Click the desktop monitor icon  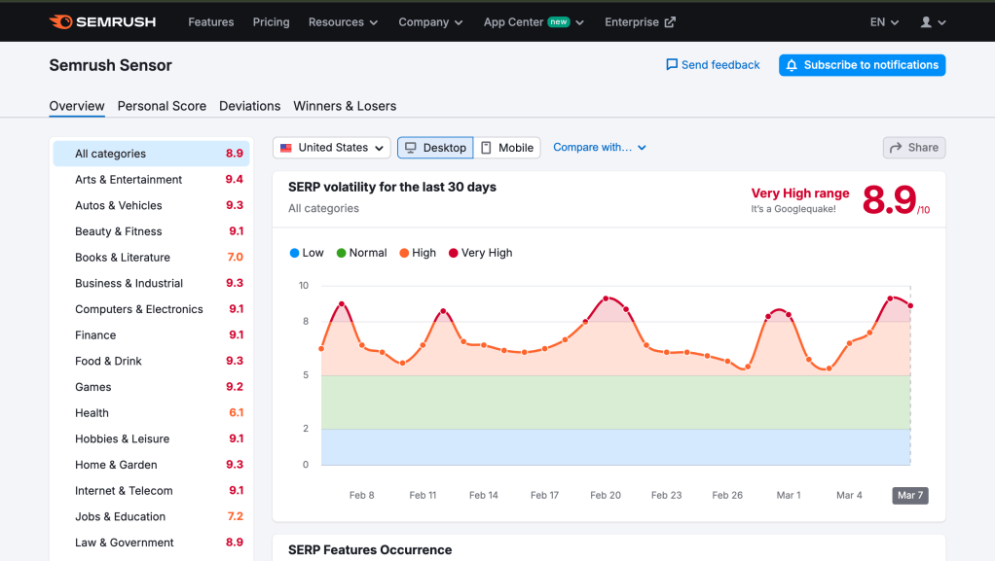[411, 148]
